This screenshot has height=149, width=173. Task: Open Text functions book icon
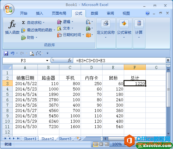pyautogui.click(x=59, y=28)
